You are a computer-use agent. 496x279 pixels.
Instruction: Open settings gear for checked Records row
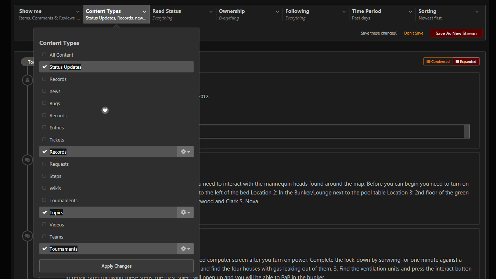[185, 152]
